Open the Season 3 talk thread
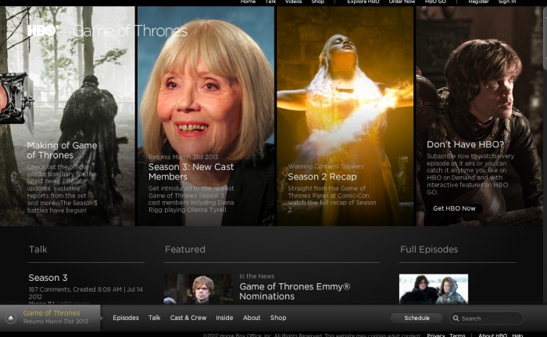The image size is (547, 337). click(x=48, y=278)
